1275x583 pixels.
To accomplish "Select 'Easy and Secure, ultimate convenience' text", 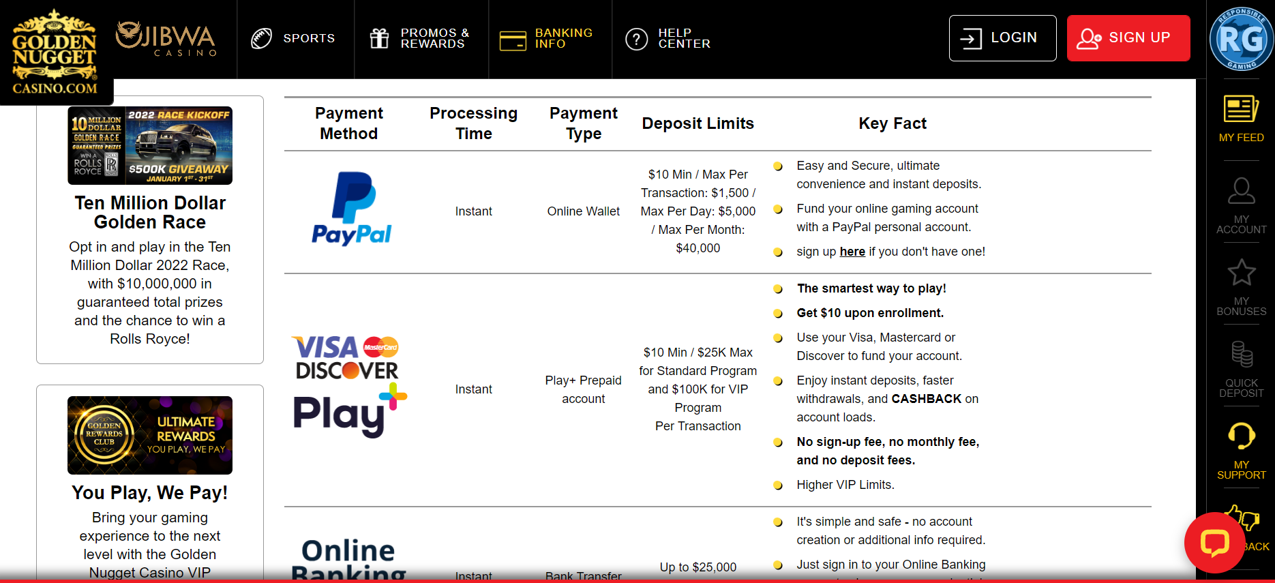I will pyautogui.click(x=889, y=175).
